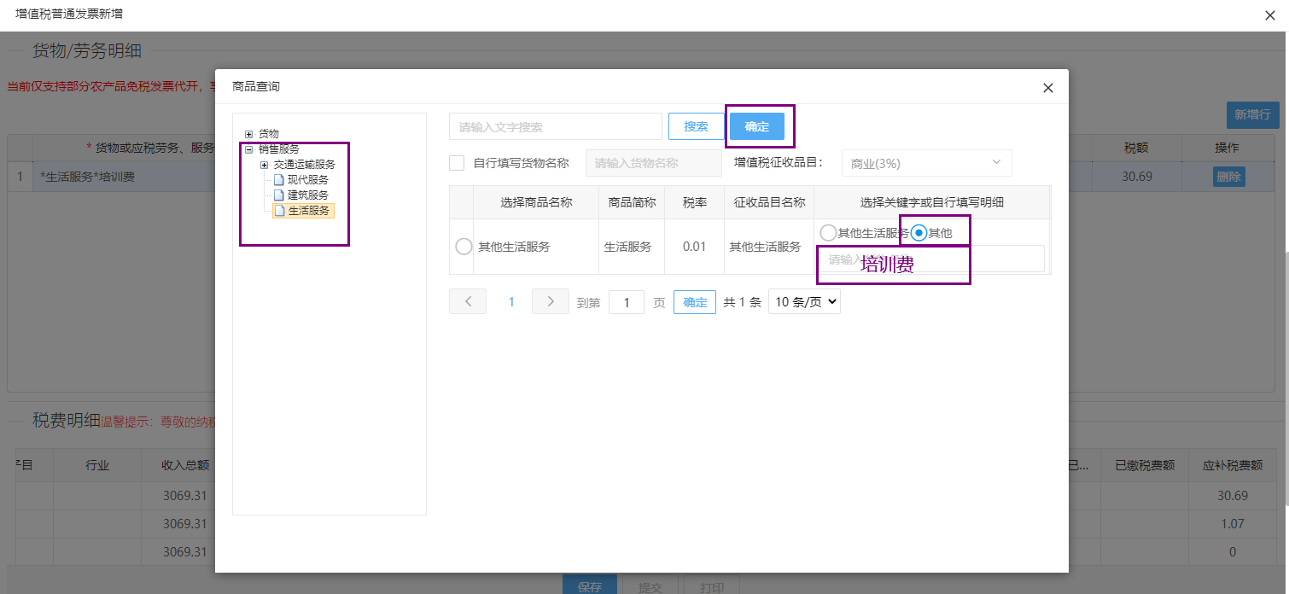Click the pagination 确定 button

tap(695, 302)
